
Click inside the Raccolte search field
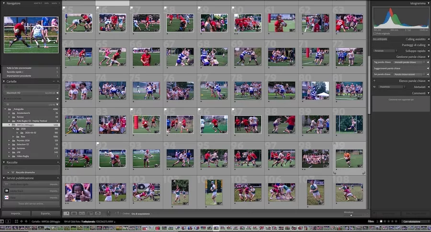tap(31, 168)
